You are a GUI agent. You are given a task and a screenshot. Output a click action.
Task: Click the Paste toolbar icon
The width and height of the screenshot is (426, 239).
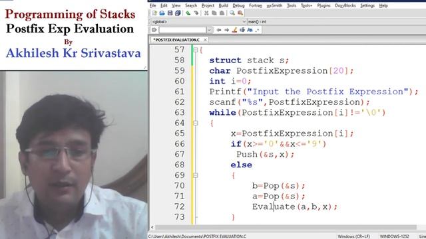[x=222, y=13]
